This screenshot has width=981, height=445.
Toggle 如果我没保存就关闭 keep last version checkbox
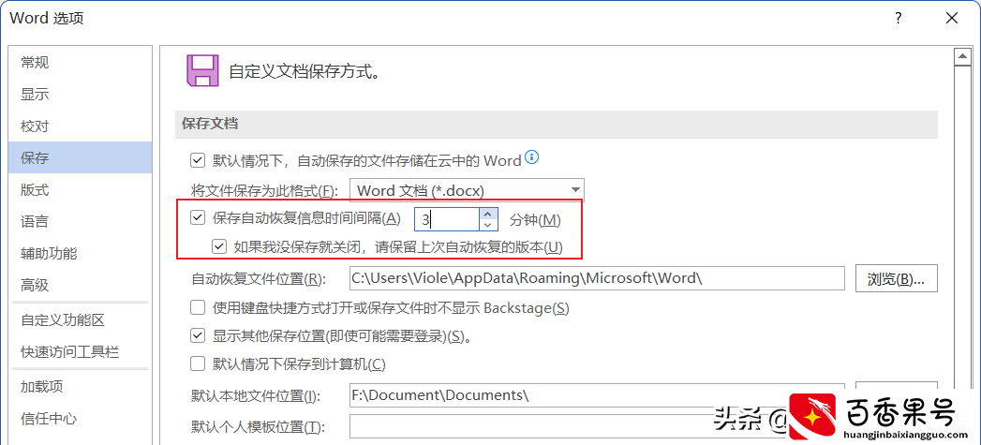click(219, 246)
